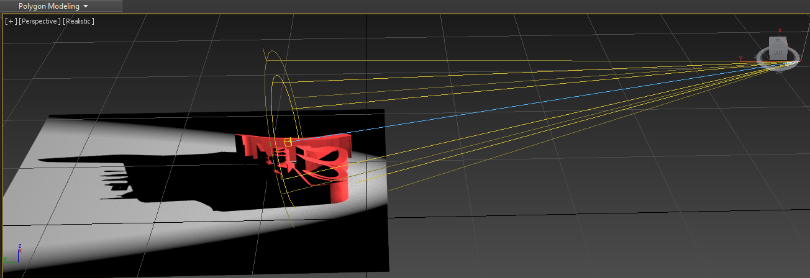Click the Polygon Modeling panel label
The image size is (810, 278).
coord(48,6)
